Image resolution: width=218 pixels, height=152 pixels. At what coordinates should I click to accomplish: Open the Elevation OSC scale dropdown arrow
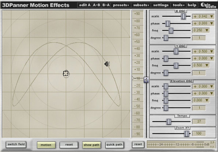212,86
